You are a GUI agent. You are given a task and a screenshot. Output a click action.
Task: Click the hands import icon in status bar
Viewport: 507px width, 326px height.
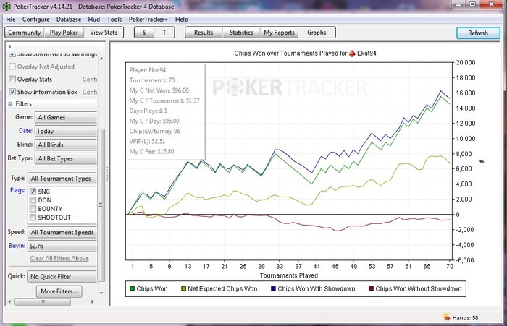click(x=446, y=317)
